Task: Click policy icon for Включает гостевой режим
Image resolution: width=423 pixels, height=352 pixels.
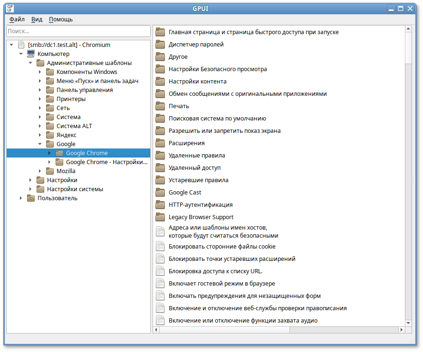Action: point(160,284)
